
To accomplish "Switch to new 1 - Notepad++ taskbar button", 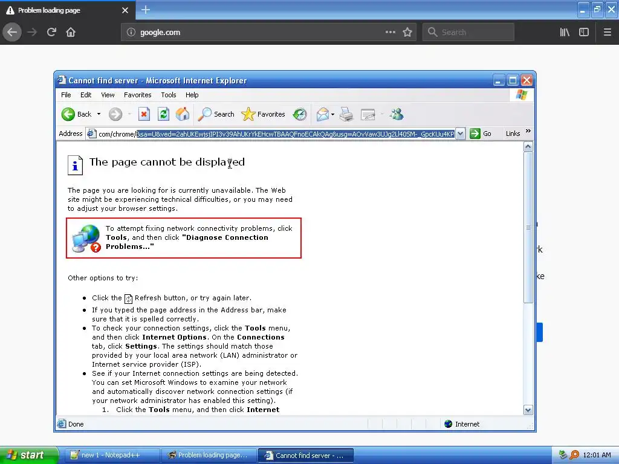I will tap(112, 456).
